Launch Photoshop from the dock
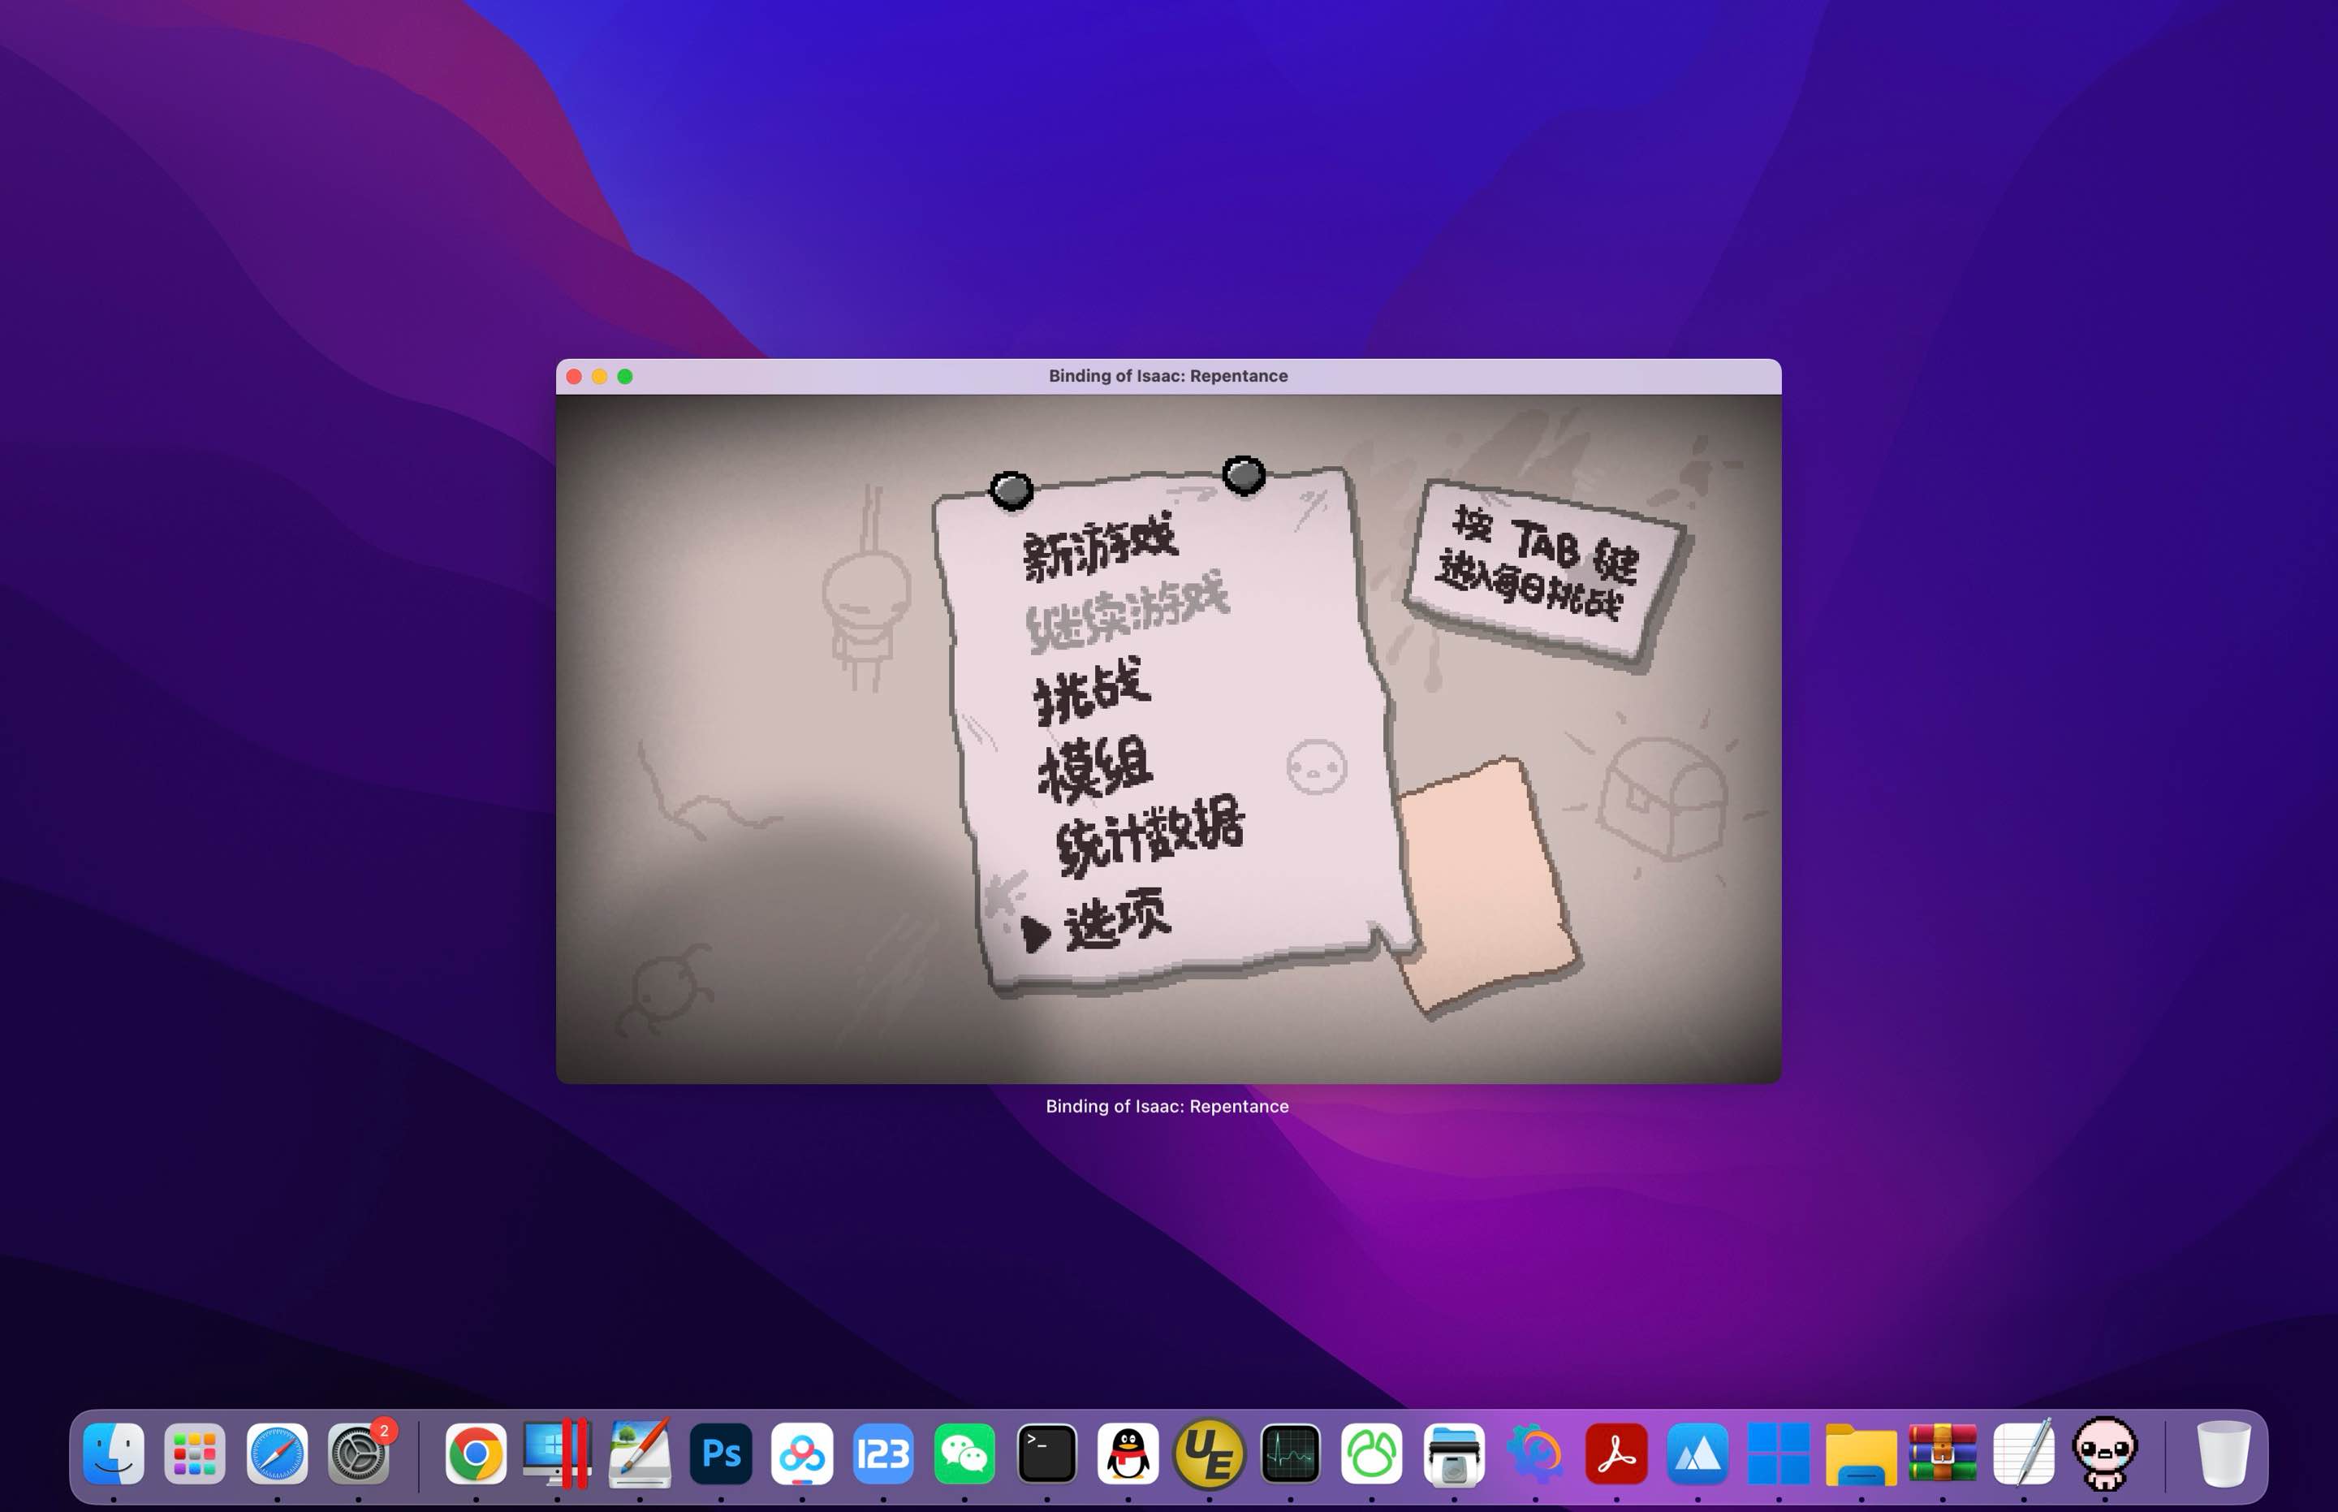The width and height of the screenshot is (2338, 1512). [722, 1453]
